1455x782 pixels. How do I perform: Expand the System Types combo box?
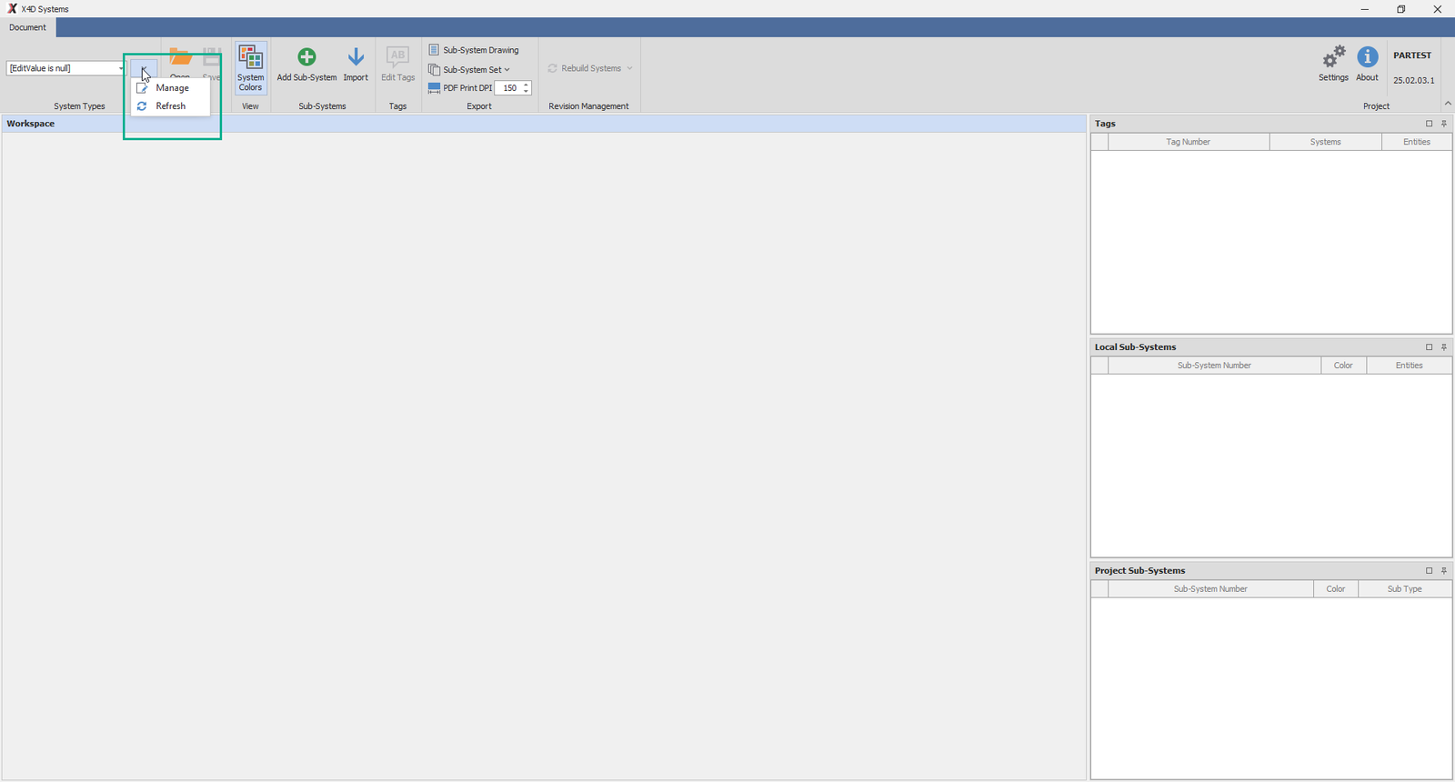pyautogui.click(x=120, y=68)
